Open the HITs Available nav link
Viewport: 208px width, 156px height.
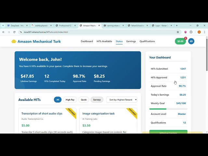pyautogui.click(x=104, y=41)
